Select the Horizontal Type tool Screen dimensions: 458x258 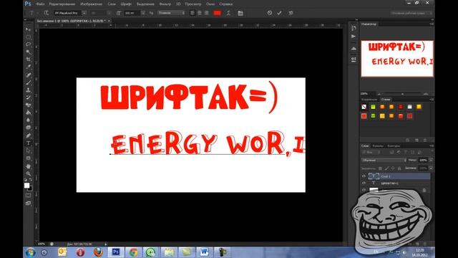[28, 143]
